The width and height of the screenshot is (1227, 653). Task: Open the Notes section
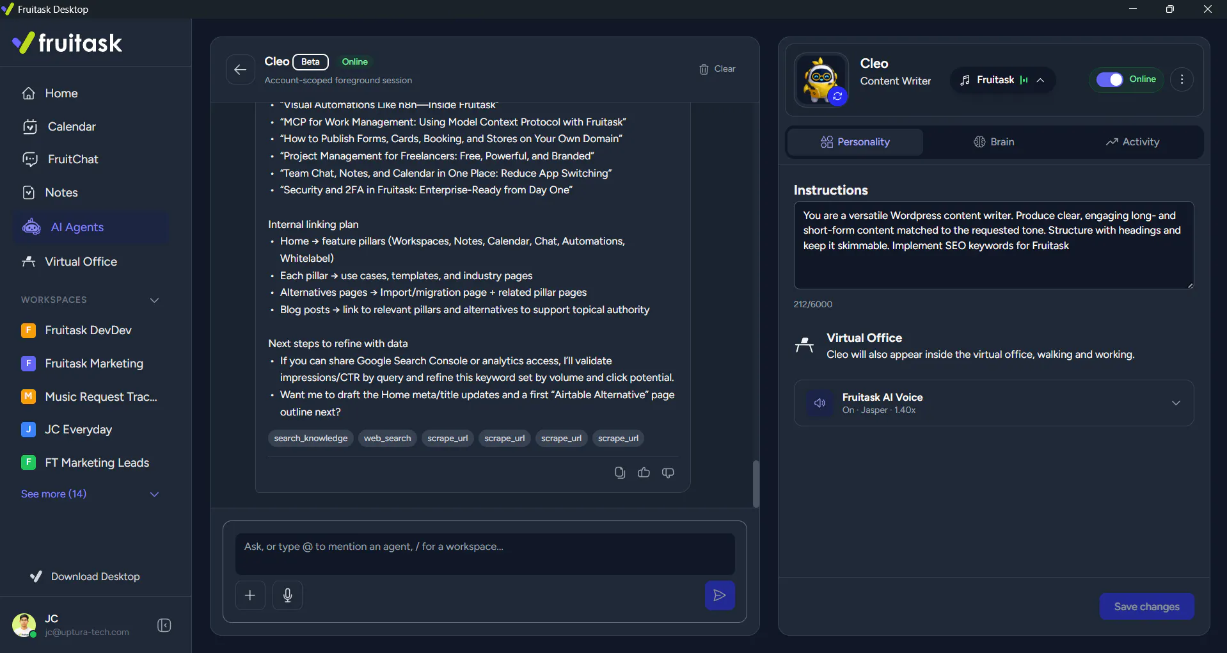point(50,193)
